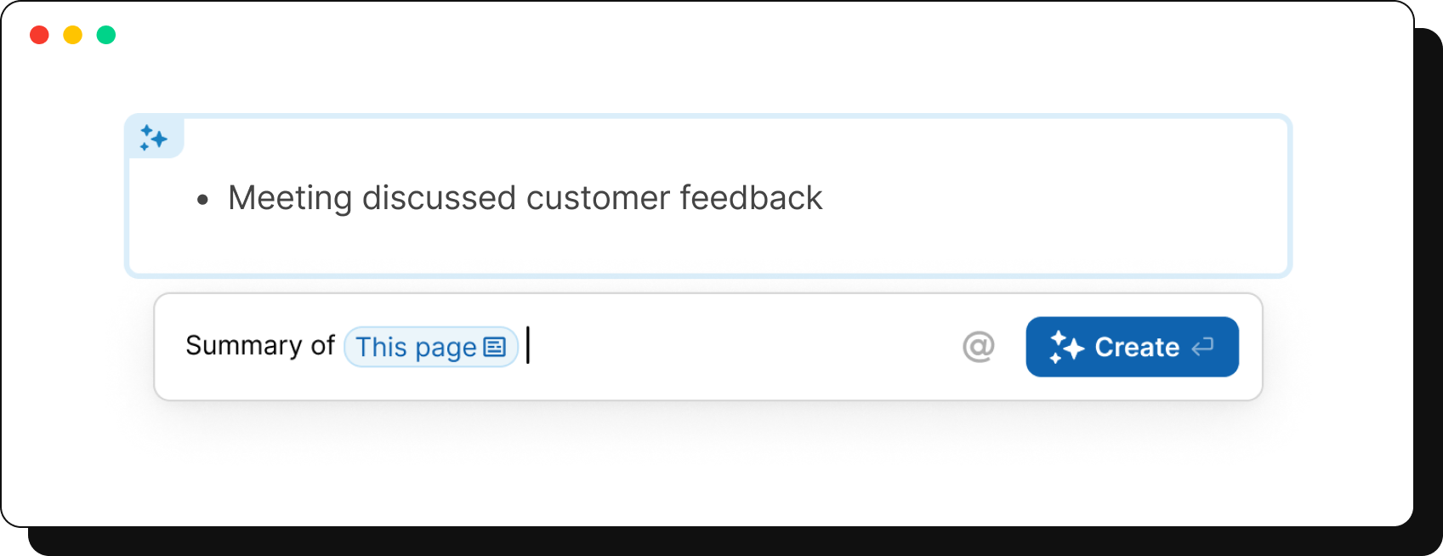Click the sparkle icon inside Create button
Image resolution: width=1443 pixels, height=556 pixels.
(1066, 347)
